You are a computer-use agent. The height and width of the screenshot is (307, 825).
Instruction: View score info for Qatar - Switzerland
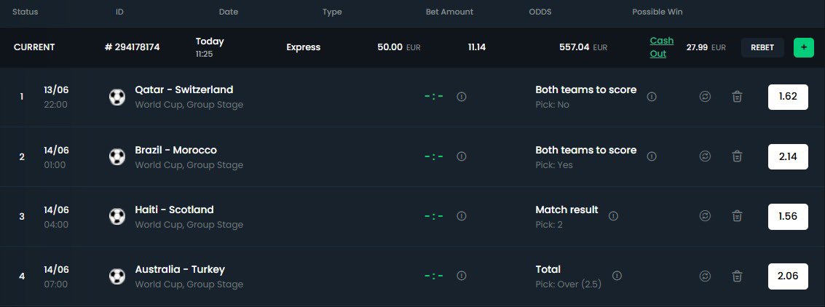pyautogui.click(x=462, y=97)
